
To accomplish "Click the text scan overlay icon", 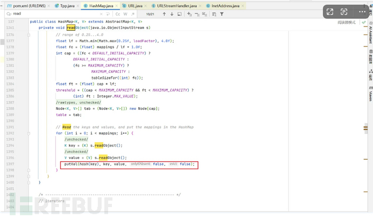I will (344, 11).
